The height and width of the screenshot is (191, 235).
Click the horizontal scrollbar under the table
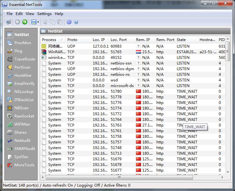(119, 177)
